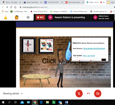Click the Objective text on the whiteboard
The width and height of the screenshot is (115, 105).
(x=88, y=43)
